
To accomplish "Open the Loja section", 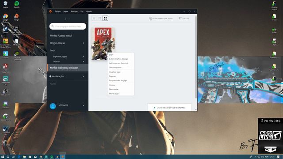I will click(x=52, y=50).
